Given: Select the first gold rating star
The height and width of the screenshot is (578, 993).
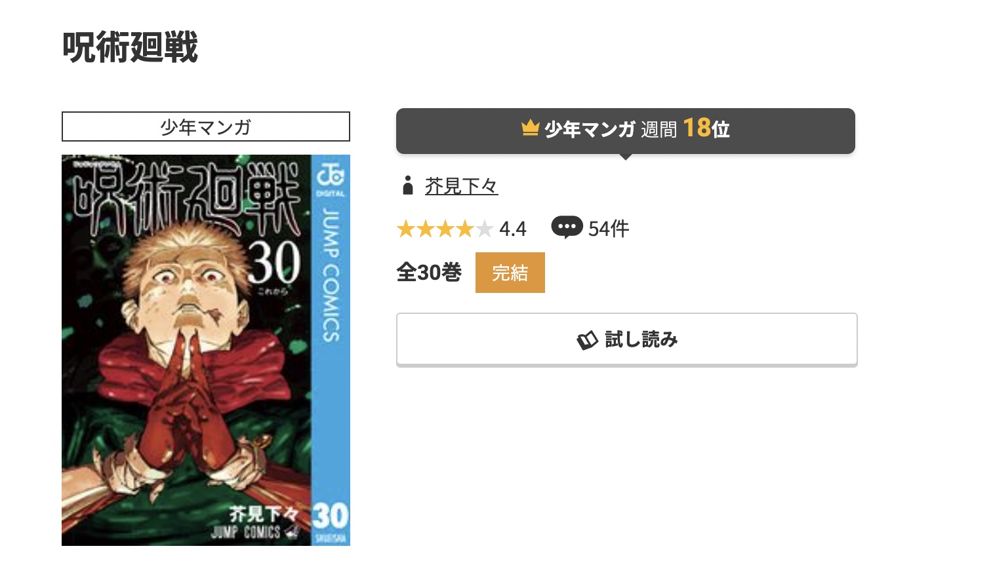Looking at the screenshot, I should pos(406,229).
